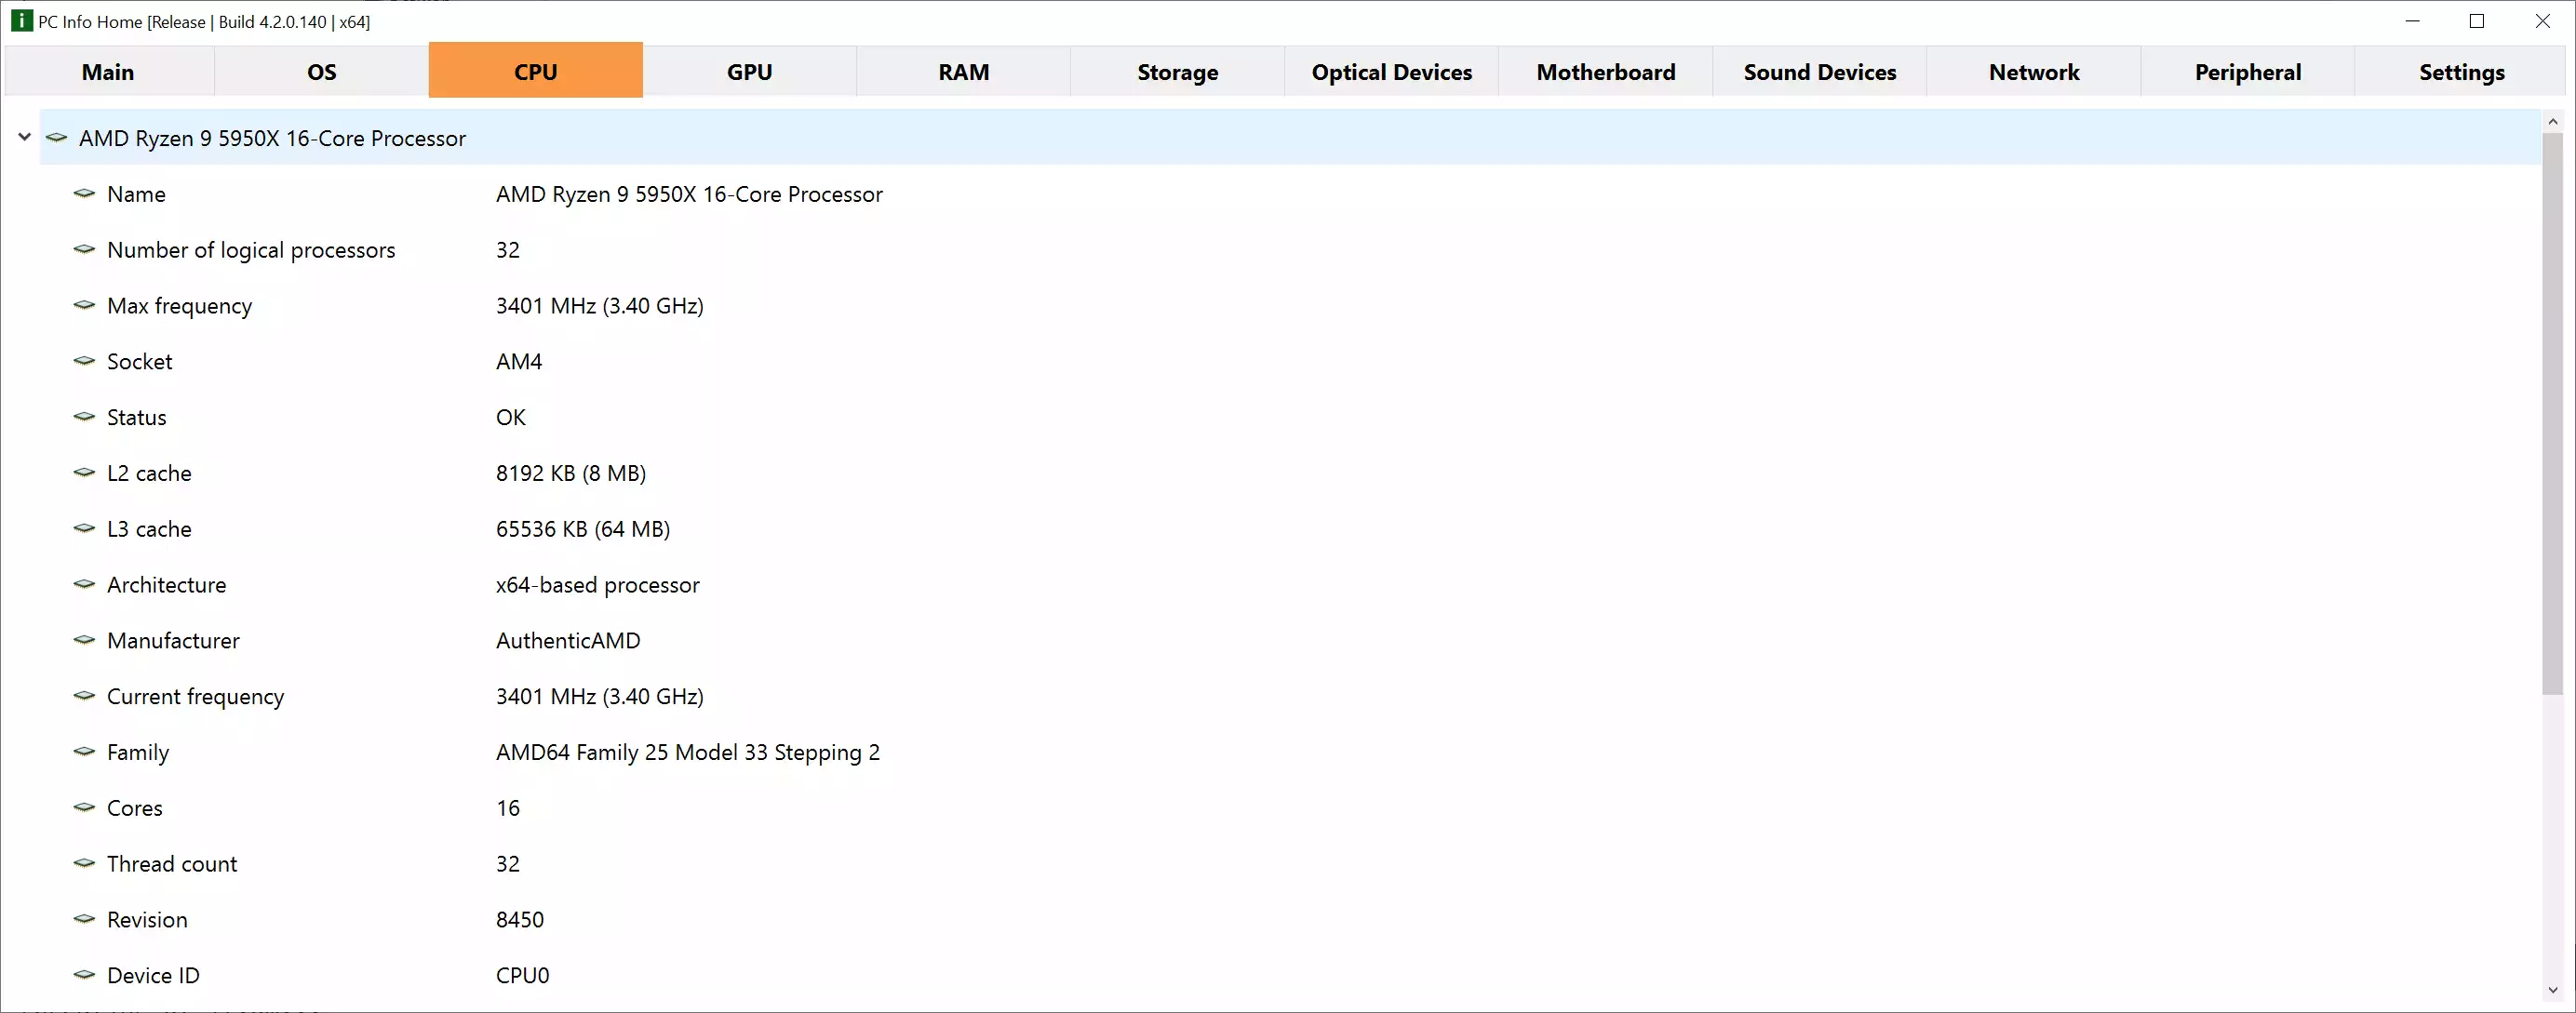Image resolution: width=2576 pixels, height=1013 pixels.
Task: Maximize the PC Info Home window
Action: (2477, 21)
